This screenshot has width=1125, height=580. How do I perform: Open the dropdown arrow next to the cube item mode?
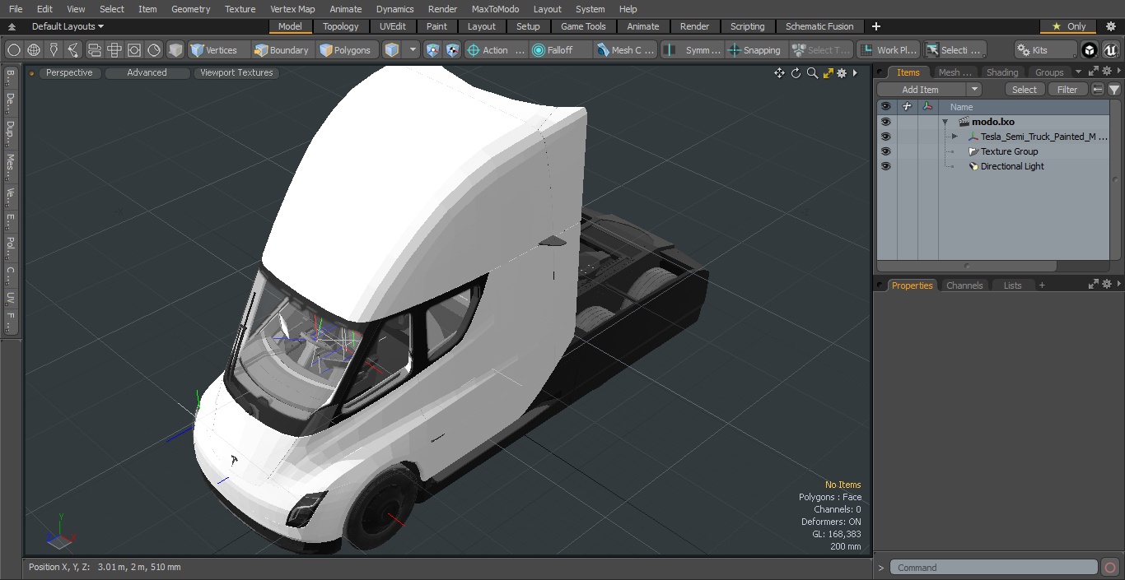point(413,50)
